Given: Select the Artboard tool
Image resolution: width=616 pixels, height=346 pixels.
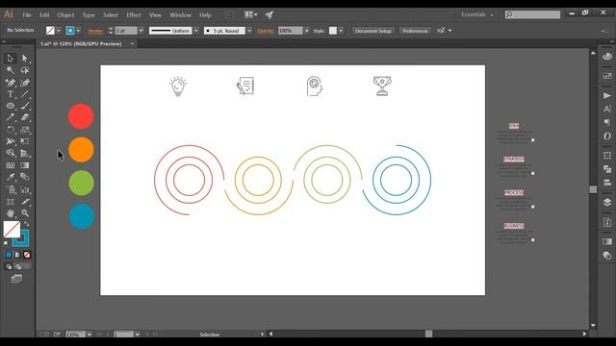Looking at the screenshot, I should point(11,202).
